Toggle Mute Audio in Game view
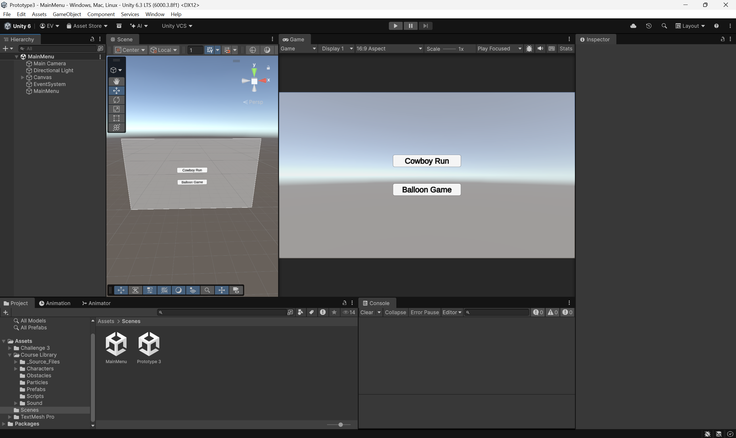This screenshot has width=736, height=438. point(540,49)
